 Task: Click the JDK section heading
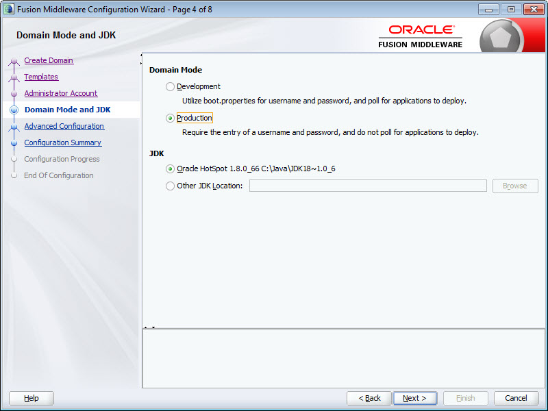point(157,153)
